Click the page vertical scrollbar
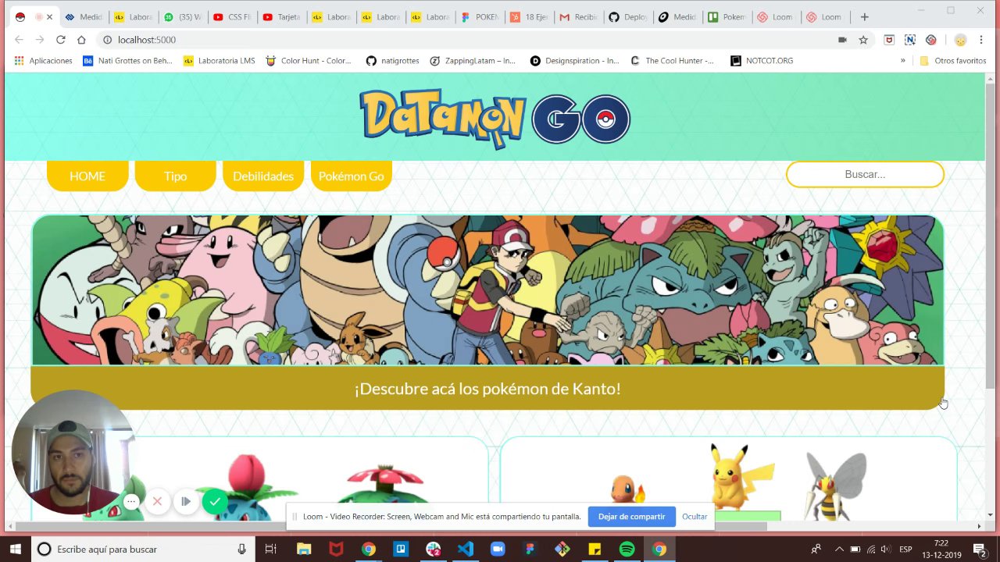Screen dimensions: 1000x562 [991, 234]
